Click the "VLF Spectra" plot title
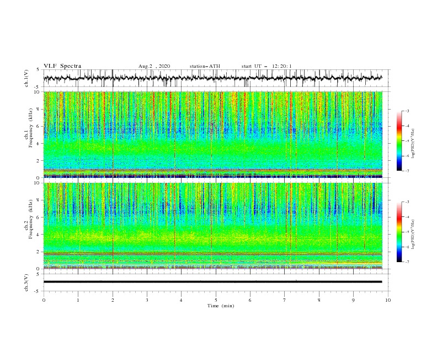 coord(62,66)
